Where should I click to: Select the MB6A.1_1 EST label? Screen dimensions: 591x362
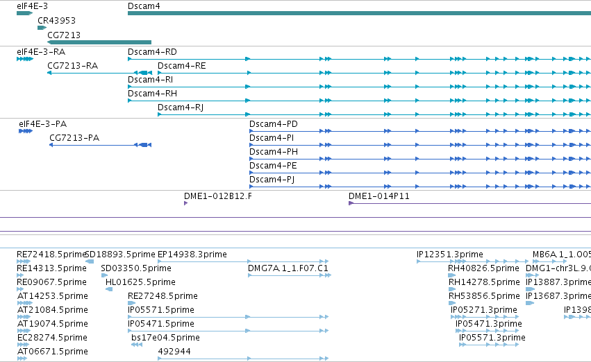(x=562, y=255)
